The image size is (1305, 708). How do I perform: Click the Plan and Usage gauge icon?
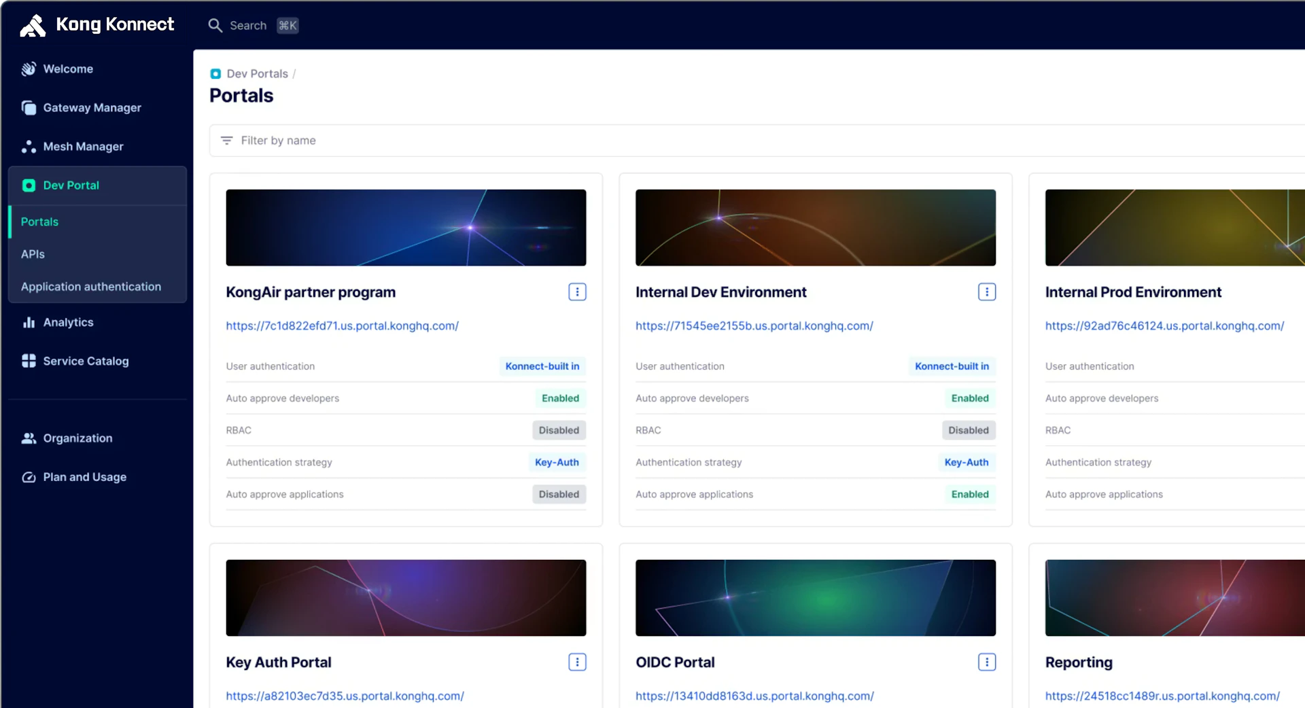point(29,477)
